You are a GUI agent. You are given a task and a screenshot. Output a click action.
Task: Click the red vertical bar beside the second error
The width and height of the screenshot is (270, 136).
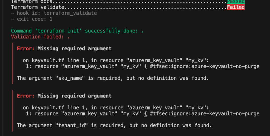(12, 111)
